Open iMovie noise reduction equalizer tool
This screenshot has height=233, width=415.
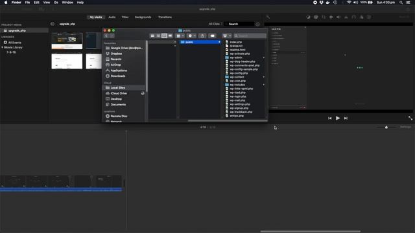pos(346,17)
